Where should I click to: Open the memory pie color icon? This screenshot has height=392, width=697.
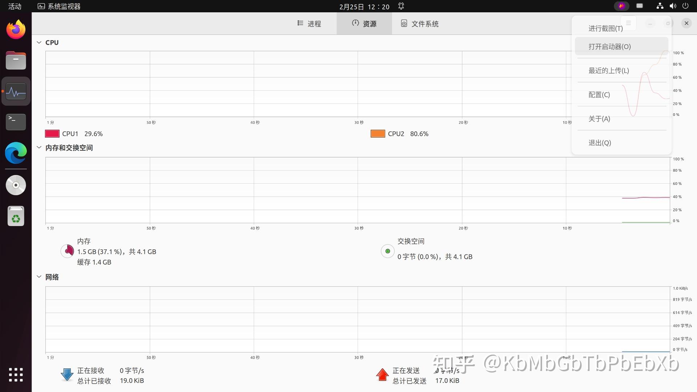click(x=68, y=251)
